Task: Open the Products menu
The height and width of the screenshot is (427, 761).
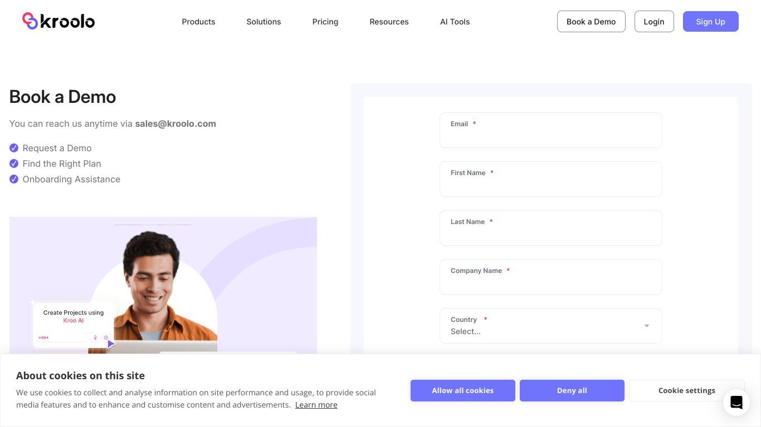Action: (x=198, y=22)
